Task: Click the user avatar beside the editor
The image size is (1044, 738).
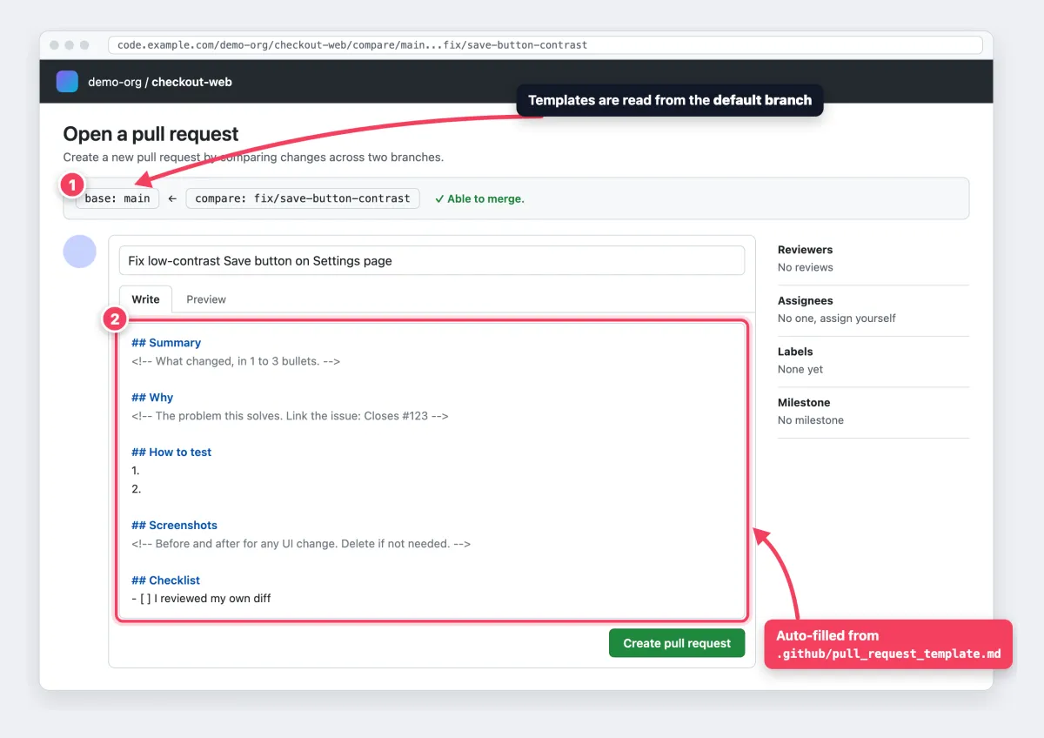Action: [x=80, y=252]
